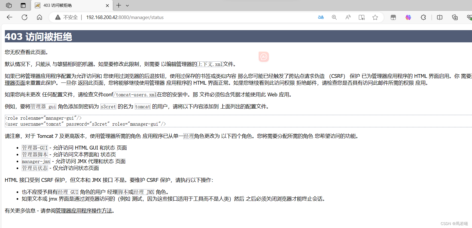Click the 经理 JMX role text

(x=144, y=192)
